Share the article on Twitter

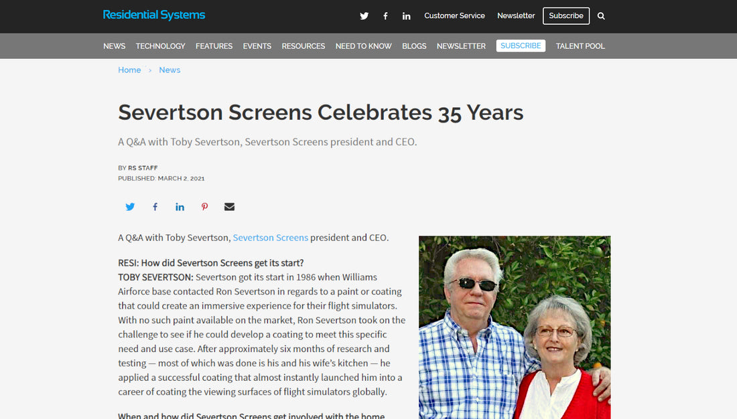coord(130,207)
